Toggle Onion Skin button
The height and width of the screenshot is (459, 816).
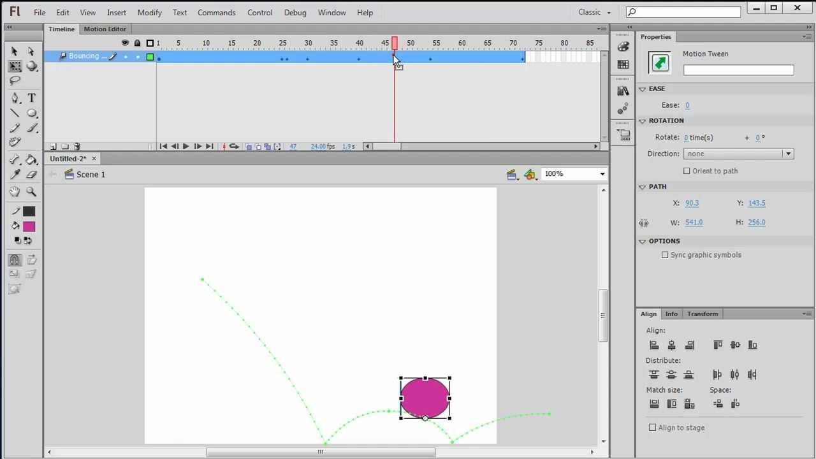[x=249, y=147]
